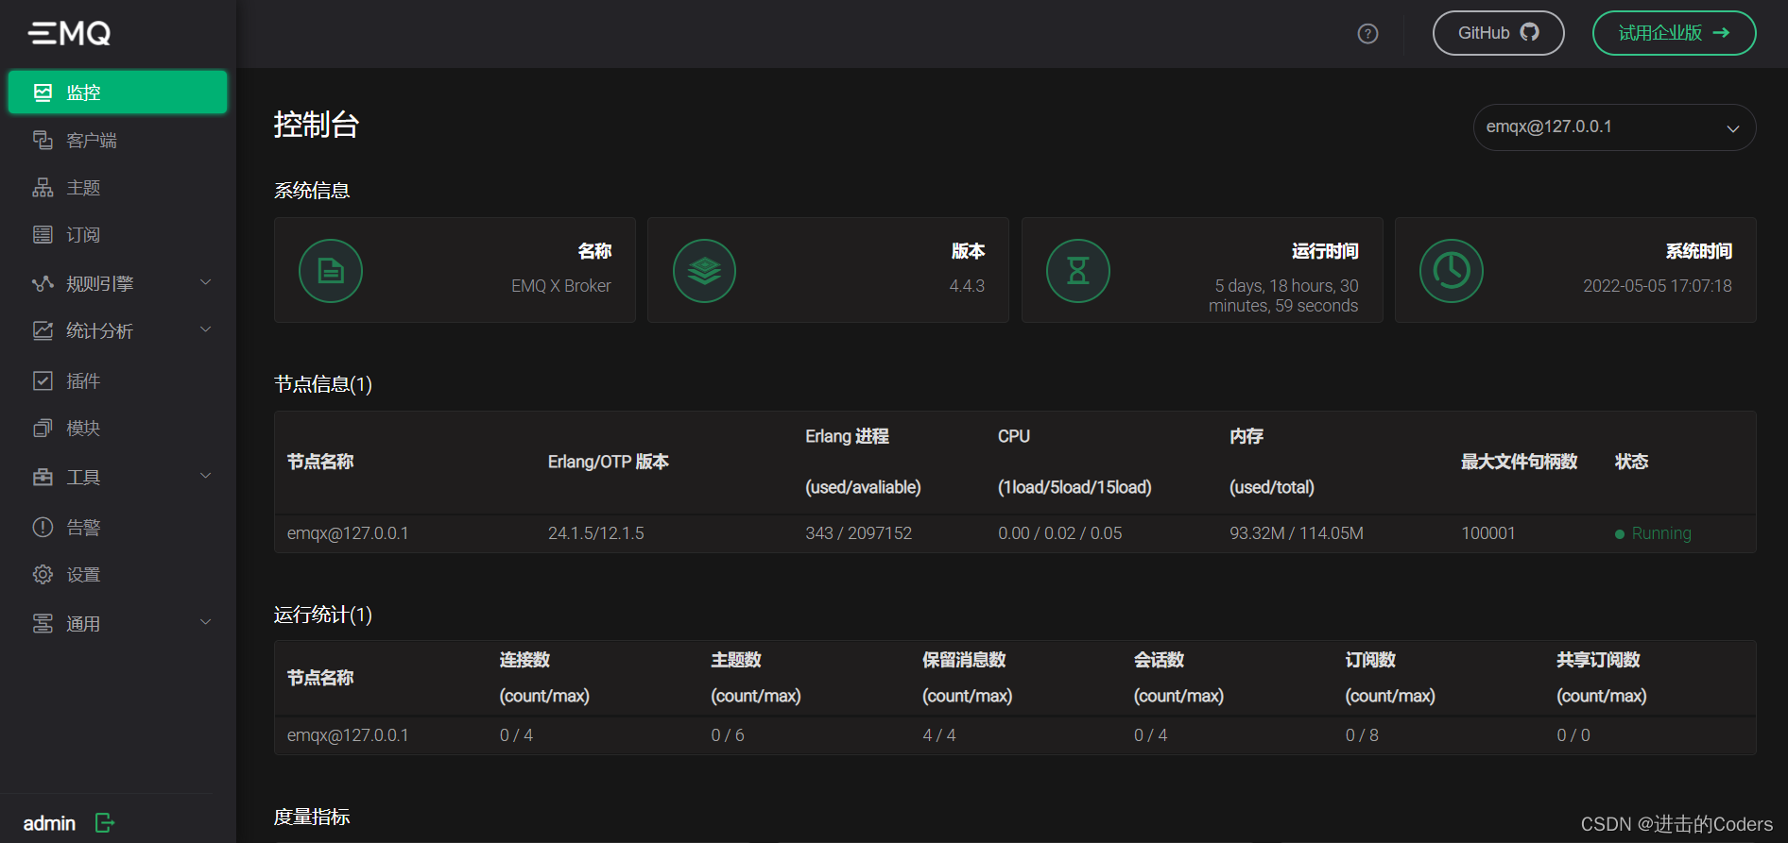Click the Erlang/OTP version 24.1.5/12.1.5 cell

(596, 533)
